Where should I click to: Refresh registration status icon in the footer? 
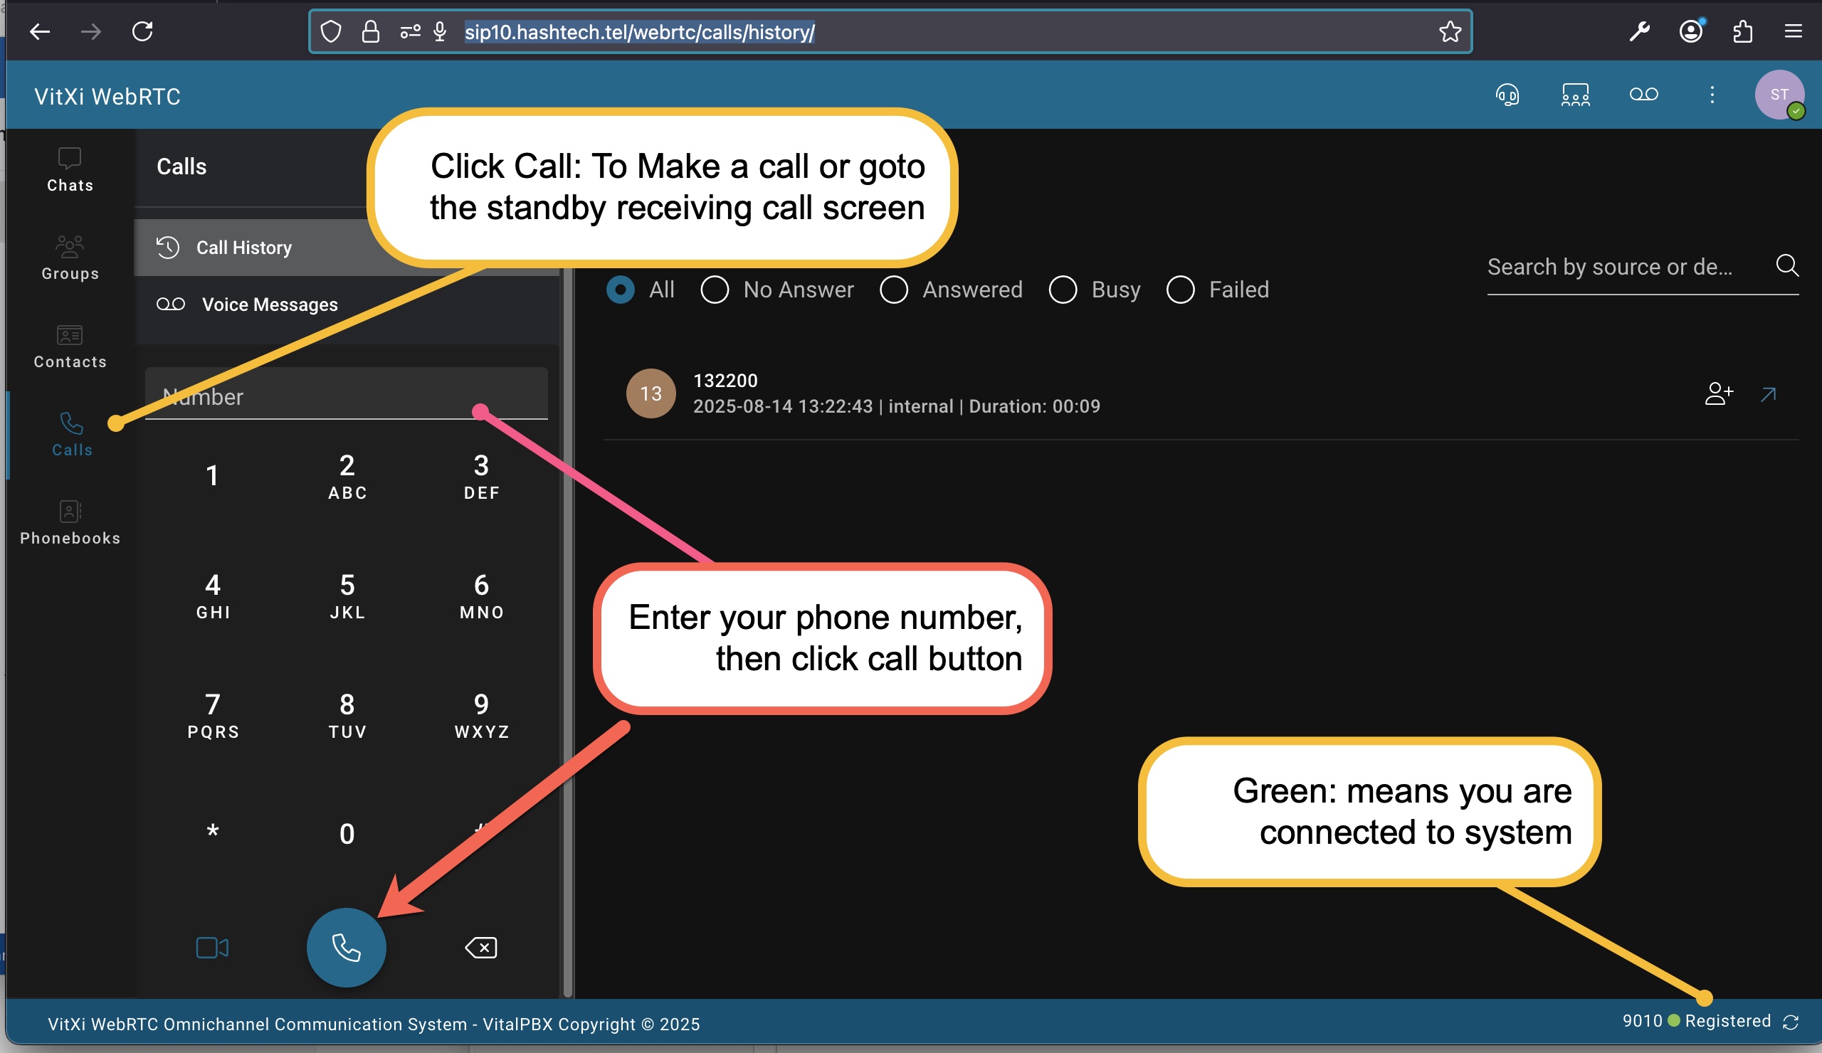[1791, 1022]
